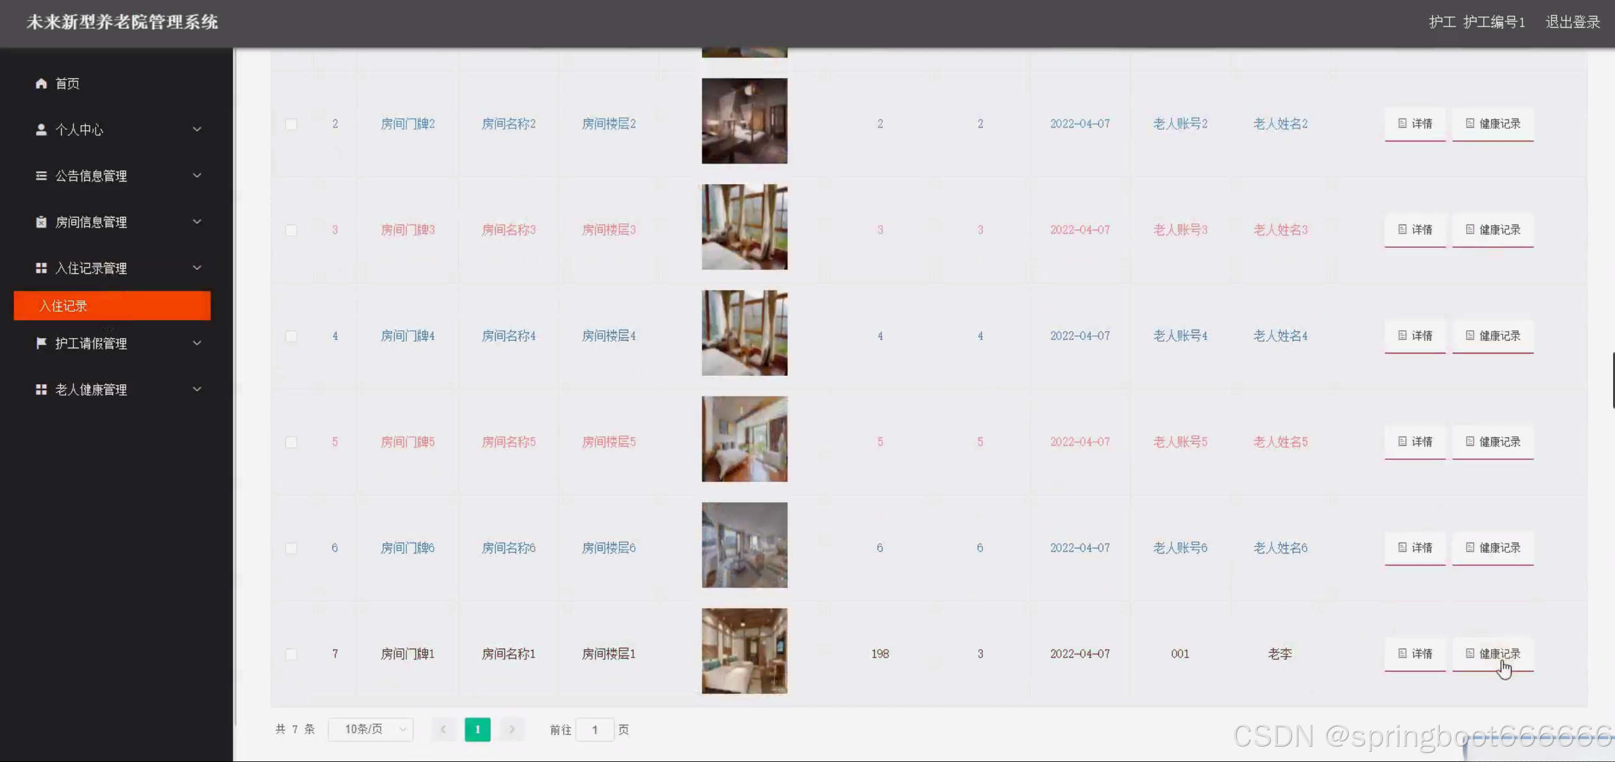Screen dimensions: 1615x762
Task: Click 健康记录 button for 老李's row
Action: 1492,654
